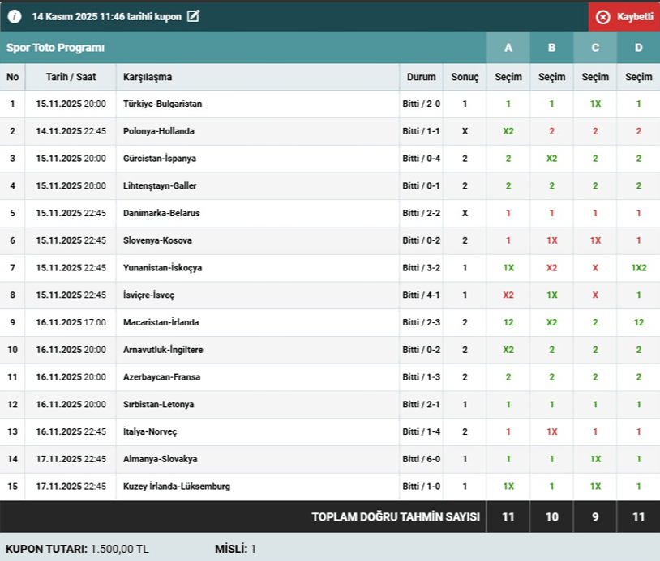The width and height of the screenshot is (660, 561).
Task: Click the 'Kaybetti' status button
Action: pyautogui.click(x=624, y=17)
